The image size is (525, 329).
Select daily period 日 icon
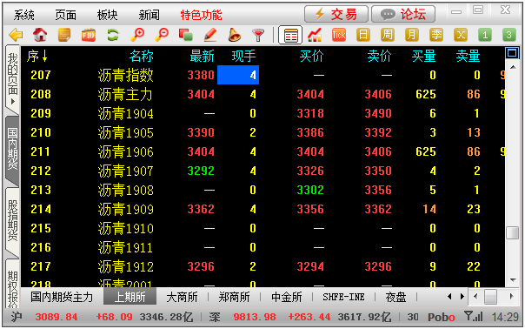click(x=363, y=35)
